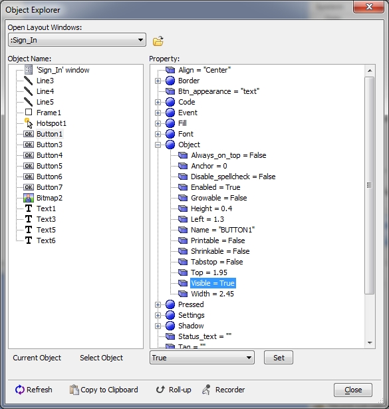Click the Close button
Screen dimensions: 389x409
353,390
